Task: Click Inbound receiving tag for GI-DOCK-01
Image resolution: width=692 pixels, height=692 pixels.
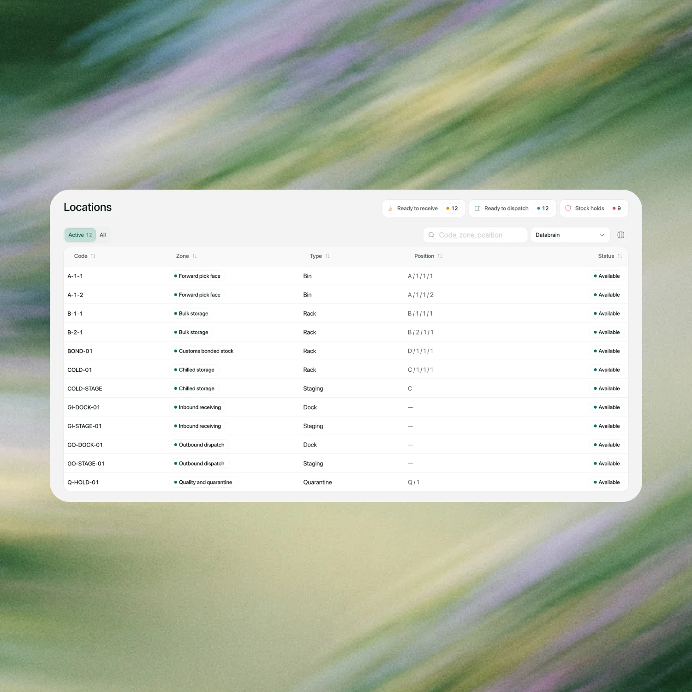Action: coord(197,407)
